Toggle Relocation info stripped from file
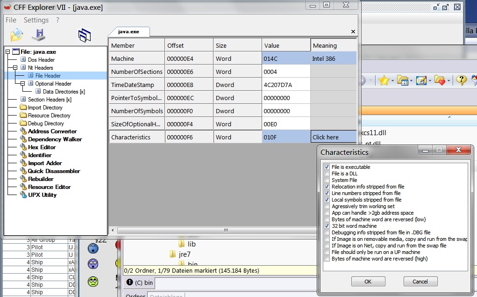Screen dimensions: 477x297 click(x=327, y=187)
